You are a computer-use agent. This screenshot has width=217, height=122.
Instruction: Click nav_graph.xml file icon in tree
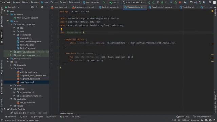(18, 102)
